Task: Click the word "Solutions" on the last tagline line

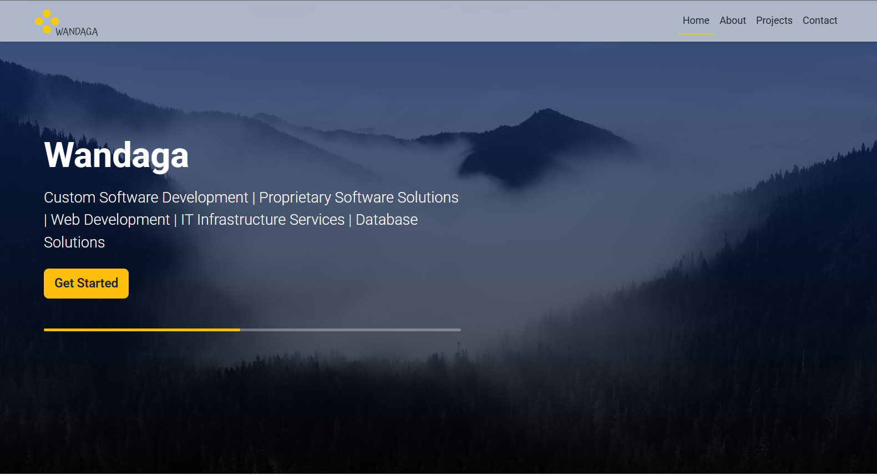Action: point(74,242)
